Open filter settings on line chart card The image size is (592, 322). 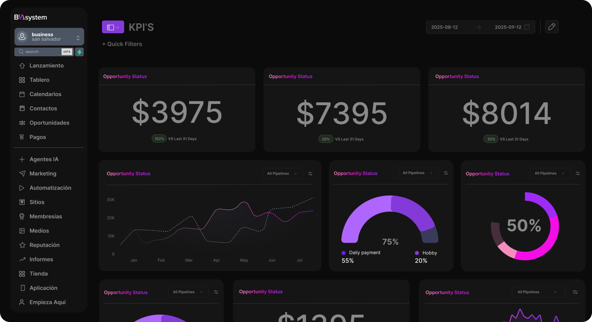(310, 174)
